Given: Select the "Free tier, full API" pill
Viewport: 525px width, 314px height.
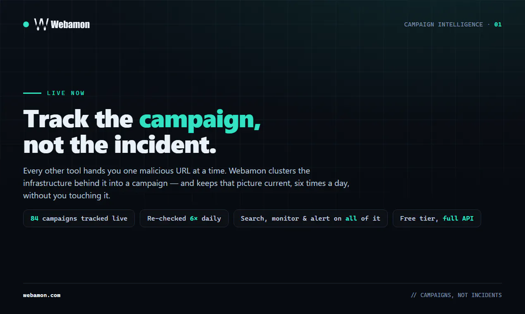Looking at the screenshot, I should point(437,218).
